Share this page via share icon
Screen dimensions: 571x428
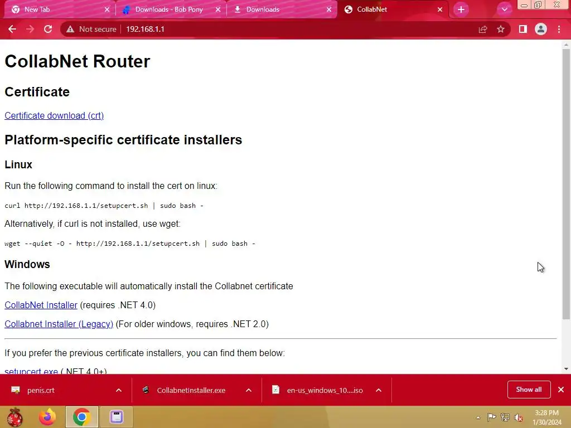pyautogui.click(x=483, y=29)
